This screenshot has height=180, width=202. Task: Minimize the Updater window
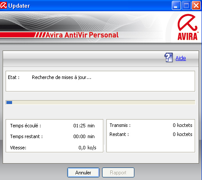point(176,6)
